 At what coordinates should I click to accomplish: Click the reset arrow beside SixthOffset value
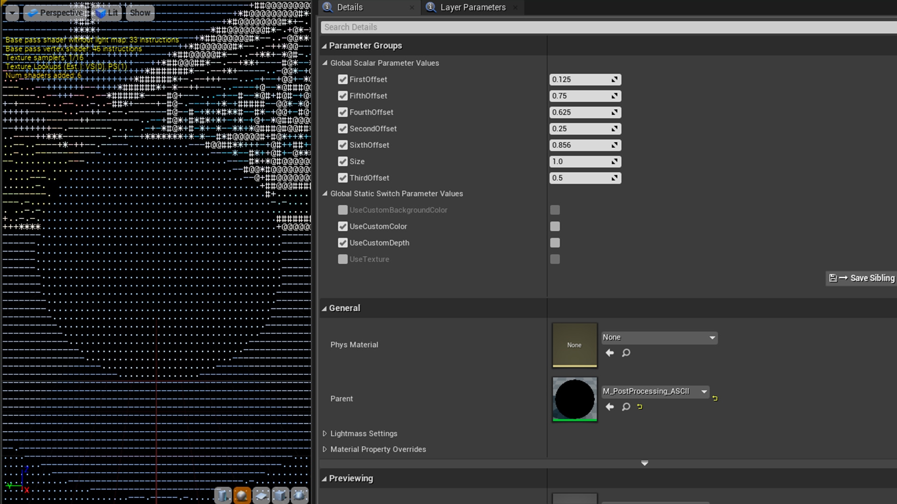tap(615, 145)
